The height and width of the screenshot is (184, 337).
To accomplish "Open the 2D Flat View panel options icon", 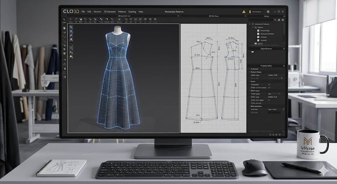I will [246, 16].
